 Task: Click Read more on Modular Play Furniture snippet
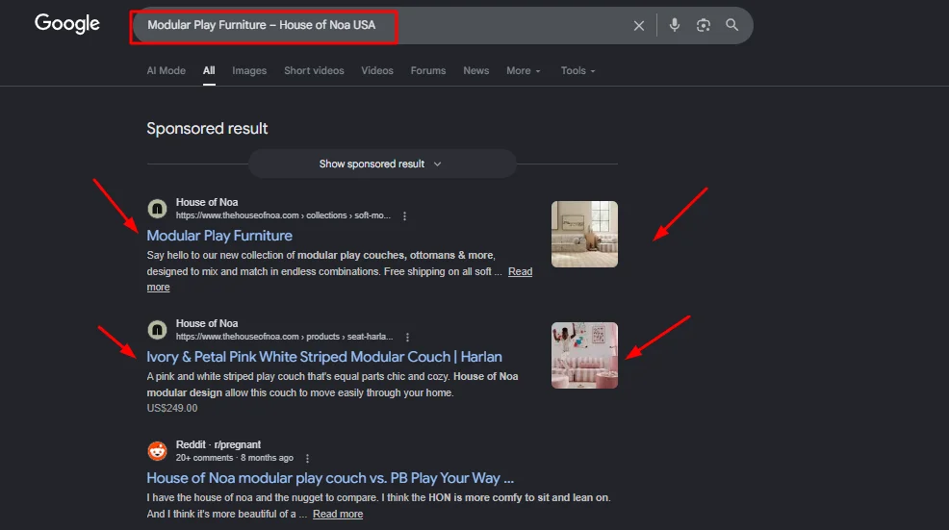point(520,271)
